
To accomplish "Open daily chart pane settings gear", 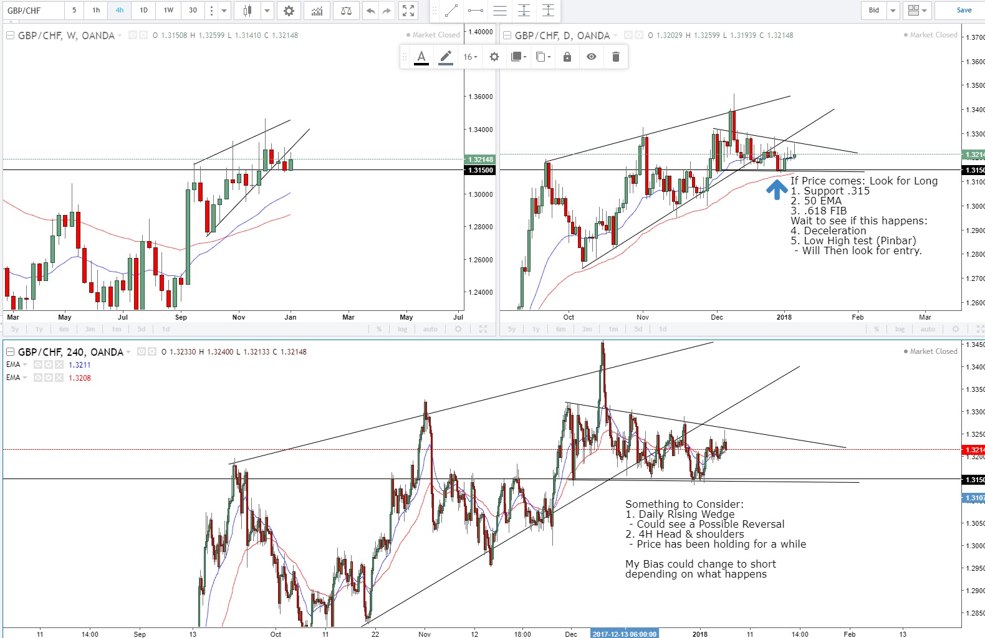I will (956, 329).
